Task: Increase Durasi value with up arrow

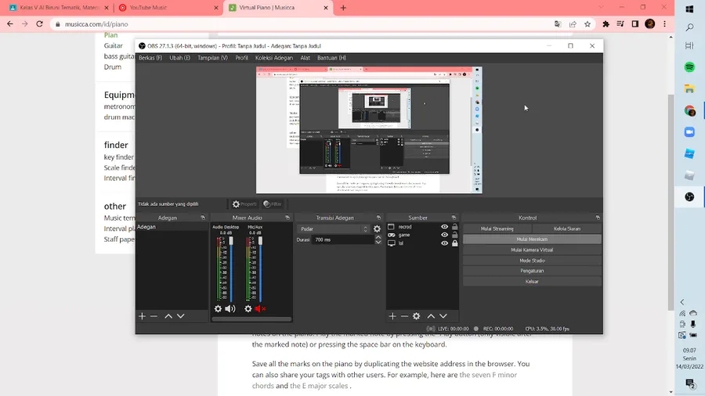Action: tap(378, 237)
